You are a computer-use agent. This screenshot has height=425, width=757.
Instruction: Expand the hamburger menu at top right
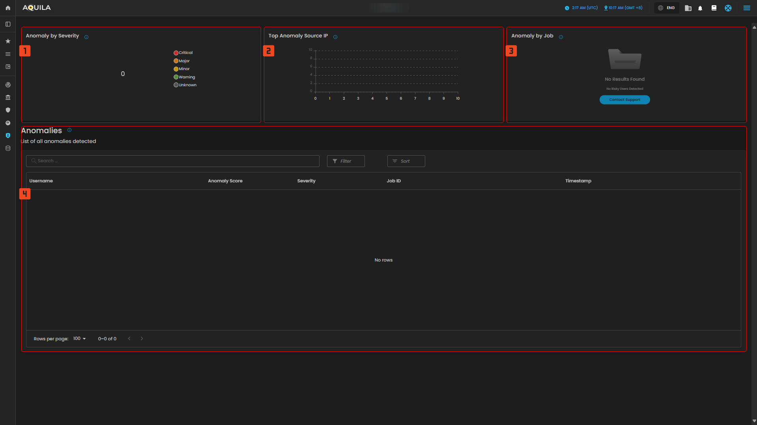point(747,8)
